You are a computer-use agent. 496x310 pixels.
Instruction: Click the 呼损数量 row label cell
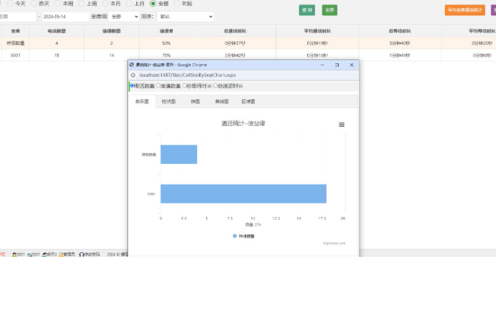pyautogui.click(x=15, y=43)
